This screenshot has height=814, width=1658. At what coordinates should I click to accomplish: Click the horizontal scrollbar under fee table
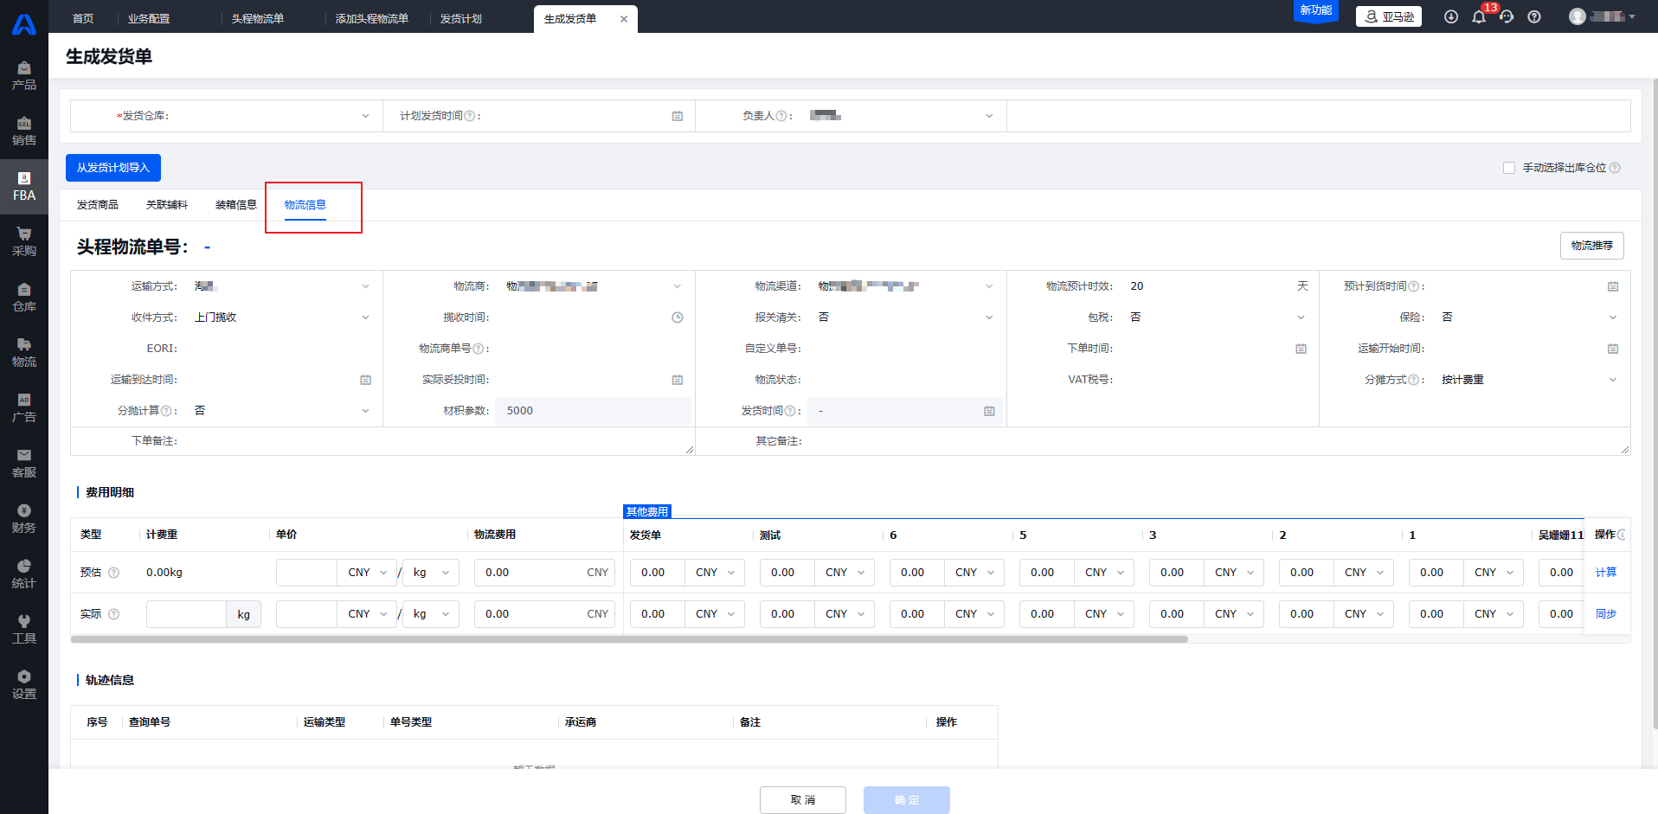pos(629,639)
